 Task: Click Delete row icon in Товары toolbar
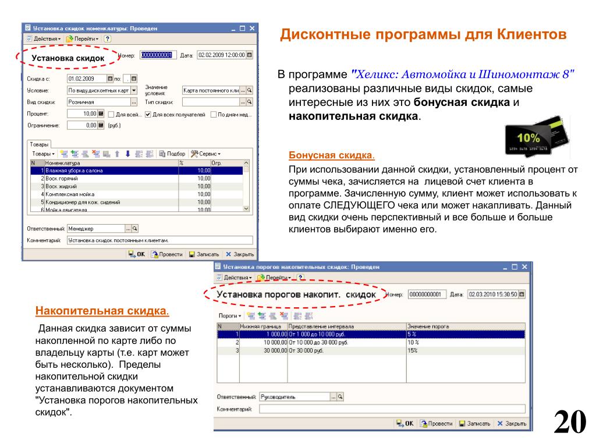[96, 154]
